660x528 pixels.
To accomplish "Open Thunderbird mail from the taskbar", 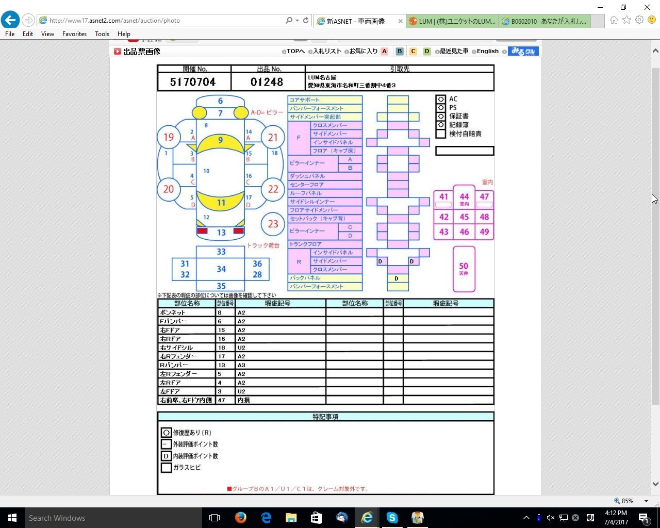I will (x=341, y=518).
